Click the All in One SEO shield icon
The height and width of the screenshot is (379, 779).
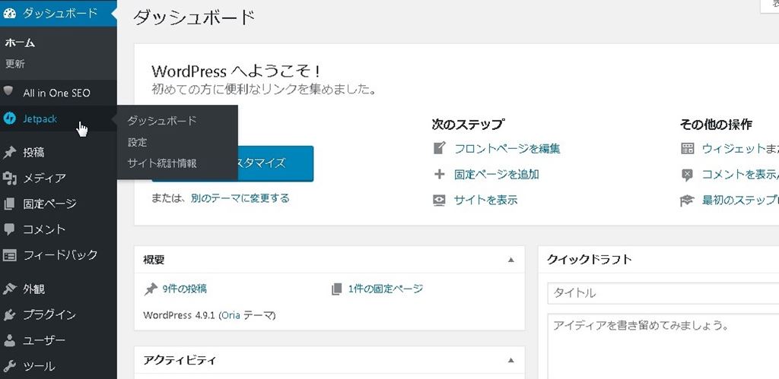(x=10, y=92)
